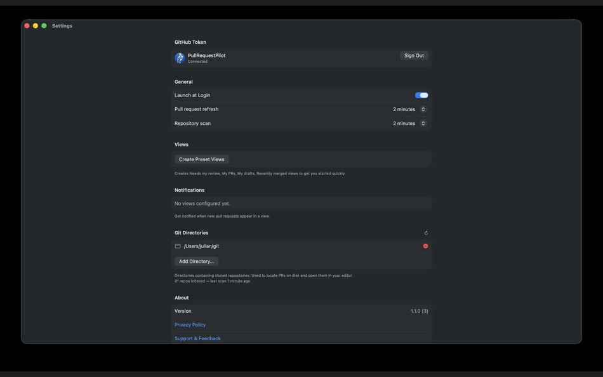
Task: Click the Sign Out button
Action: pos(414,55)
